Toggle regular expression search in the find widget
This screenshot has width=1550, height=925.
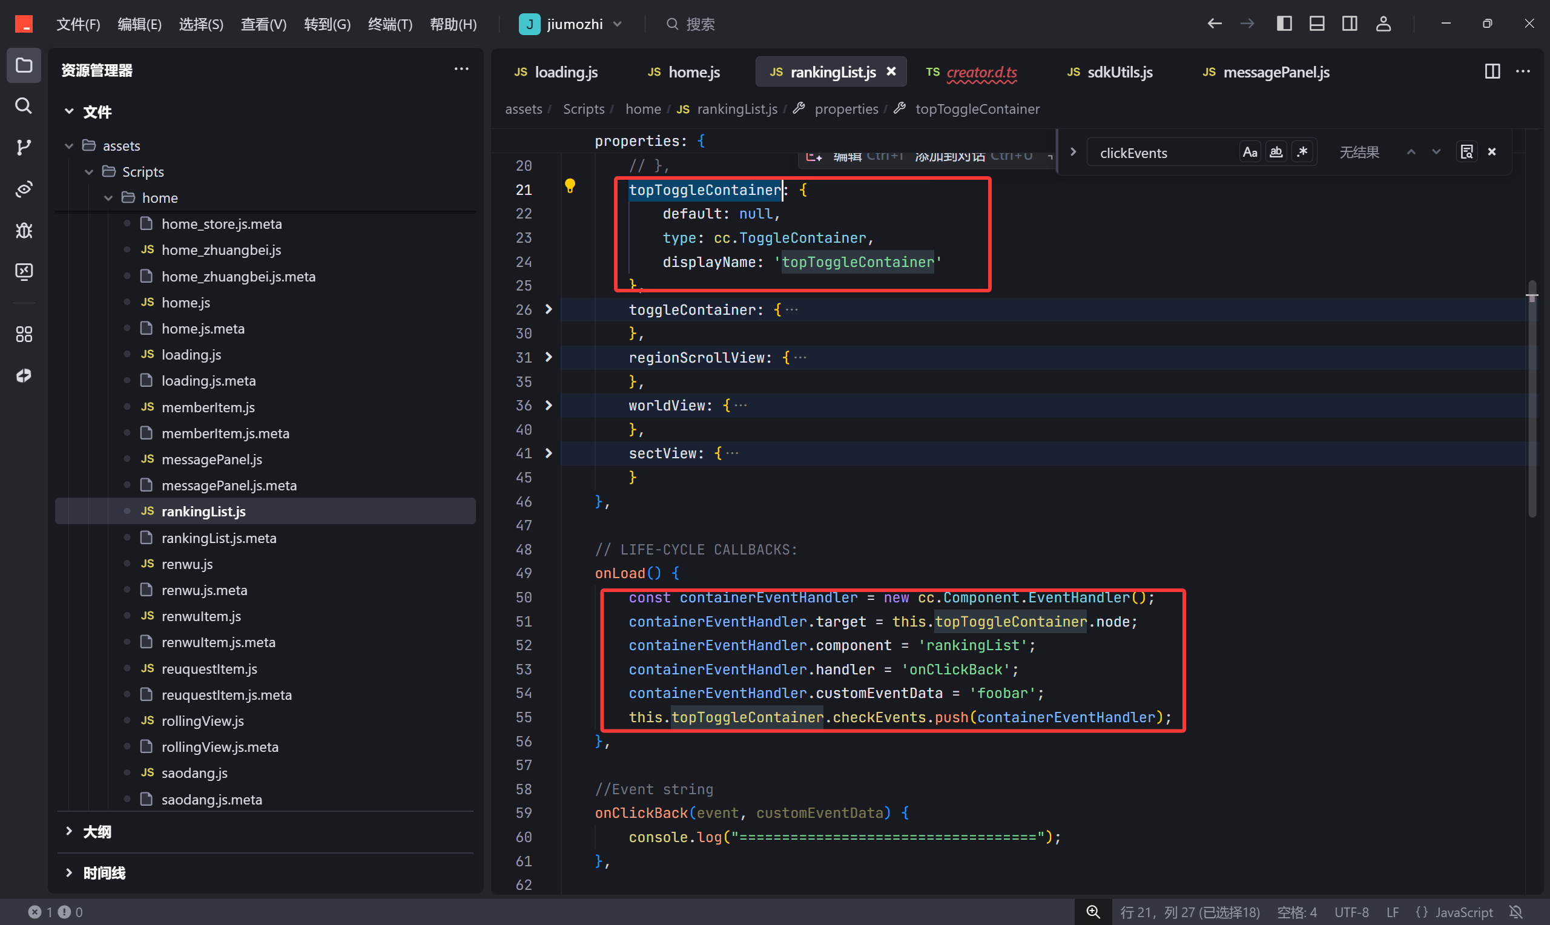1302,152
